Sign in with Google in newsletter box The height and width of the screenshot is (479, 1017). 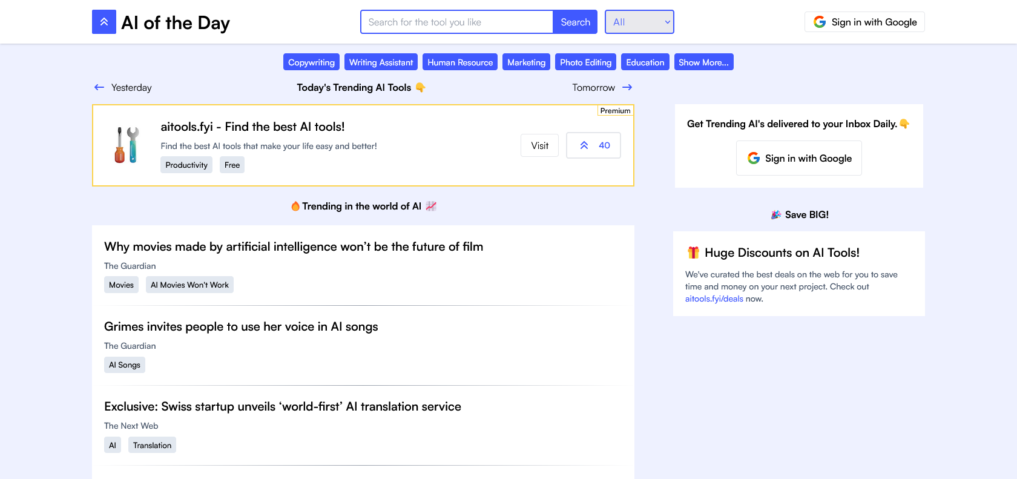[x=799, y=158]
